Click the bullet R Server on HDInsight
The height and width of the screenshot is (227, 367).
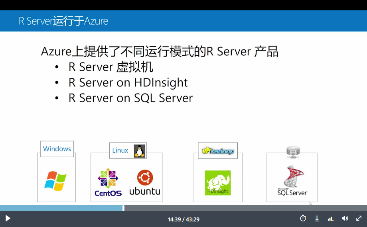(128, 82)
